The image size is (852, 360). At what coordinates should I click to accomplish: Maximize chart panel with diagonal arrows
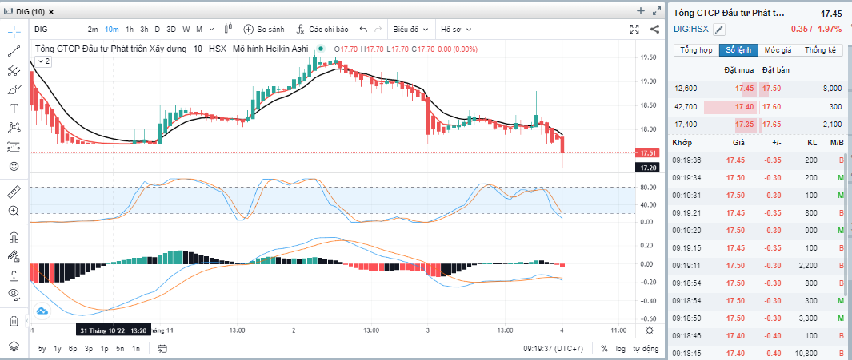tap(657, 11)
